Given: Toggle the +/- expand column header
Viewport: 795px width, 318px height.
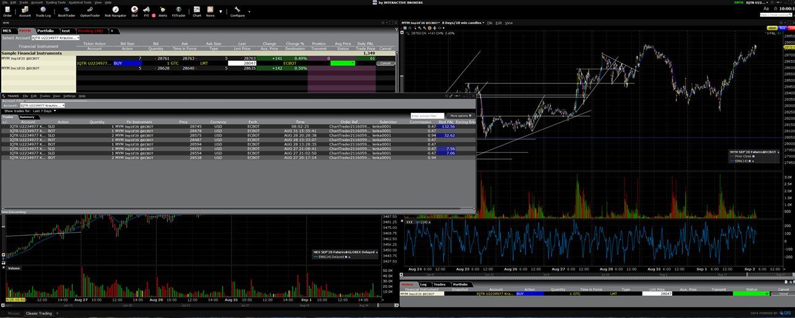Looking at the screenshot, I should [x=5, y=122].
